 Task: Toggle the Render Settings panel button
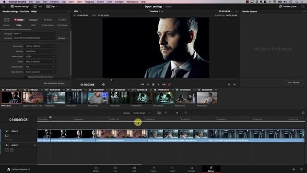(x=20, y=6)
